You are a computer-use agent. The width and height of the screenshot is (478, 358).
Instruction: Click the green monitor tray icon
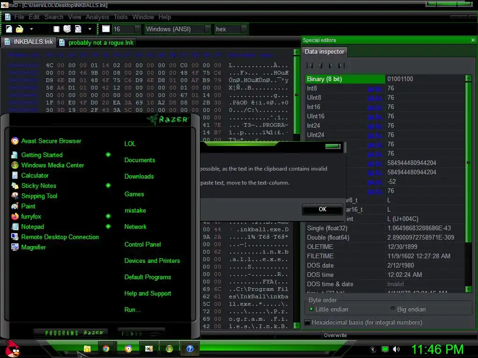point(385,349)
